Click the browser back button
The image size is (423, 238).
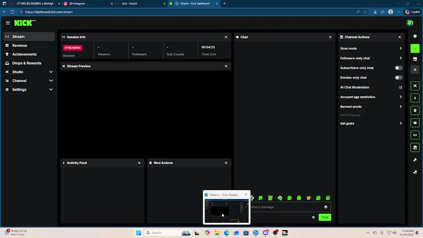pyautogui.click(x=4, y=12)
